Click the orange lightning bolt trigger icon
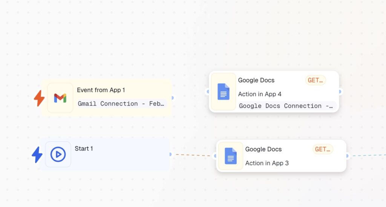The image size is (386, 207). pos(39,98)
